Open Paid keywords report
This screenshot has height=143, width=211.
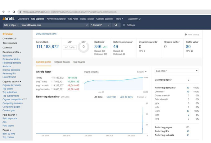click(10, 118)
